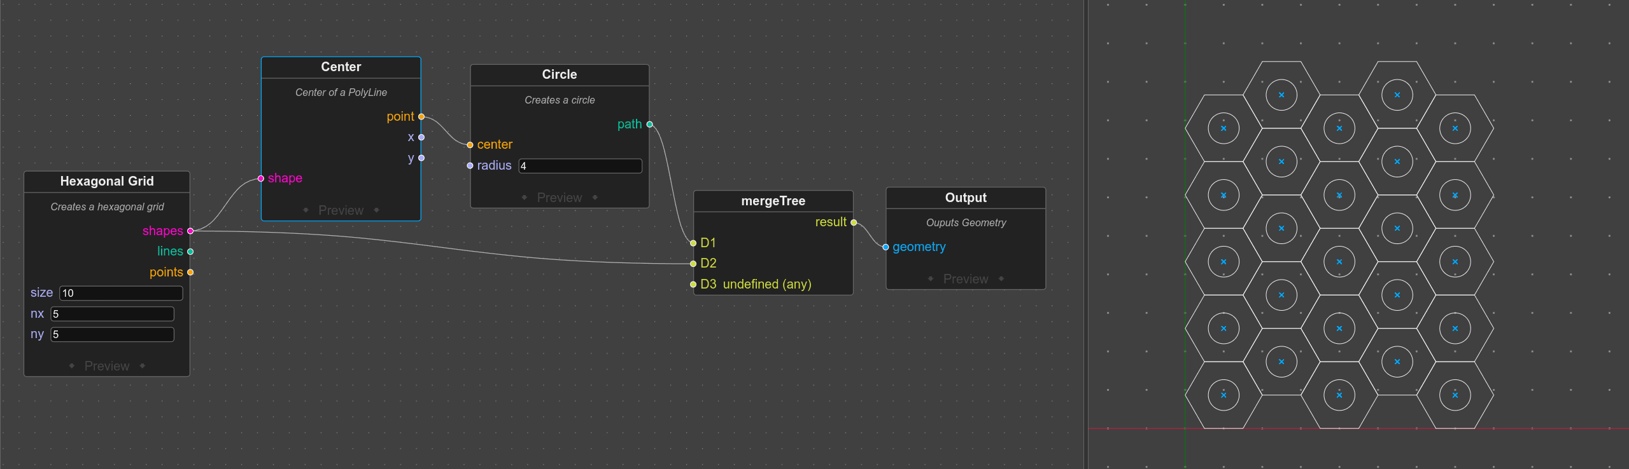Select the mergeTree node by its title
The image size is (1629, 469).
773,201
